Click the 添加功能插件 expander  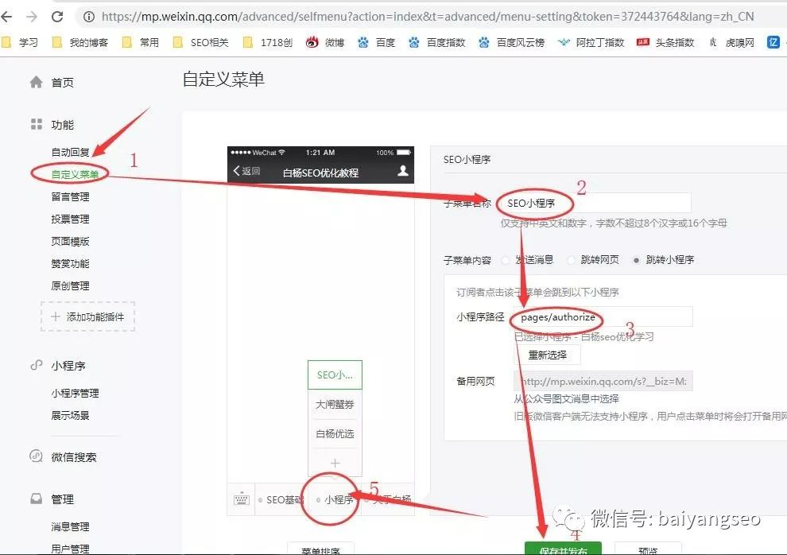[87, 316]
